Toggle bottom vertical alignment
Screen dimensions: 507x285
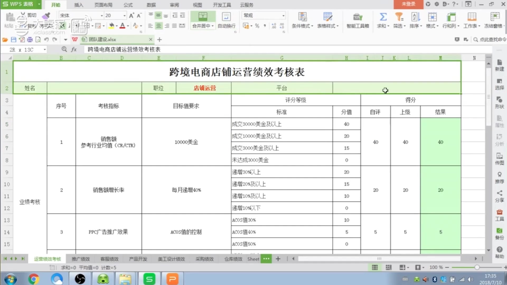tap(166, 15)
